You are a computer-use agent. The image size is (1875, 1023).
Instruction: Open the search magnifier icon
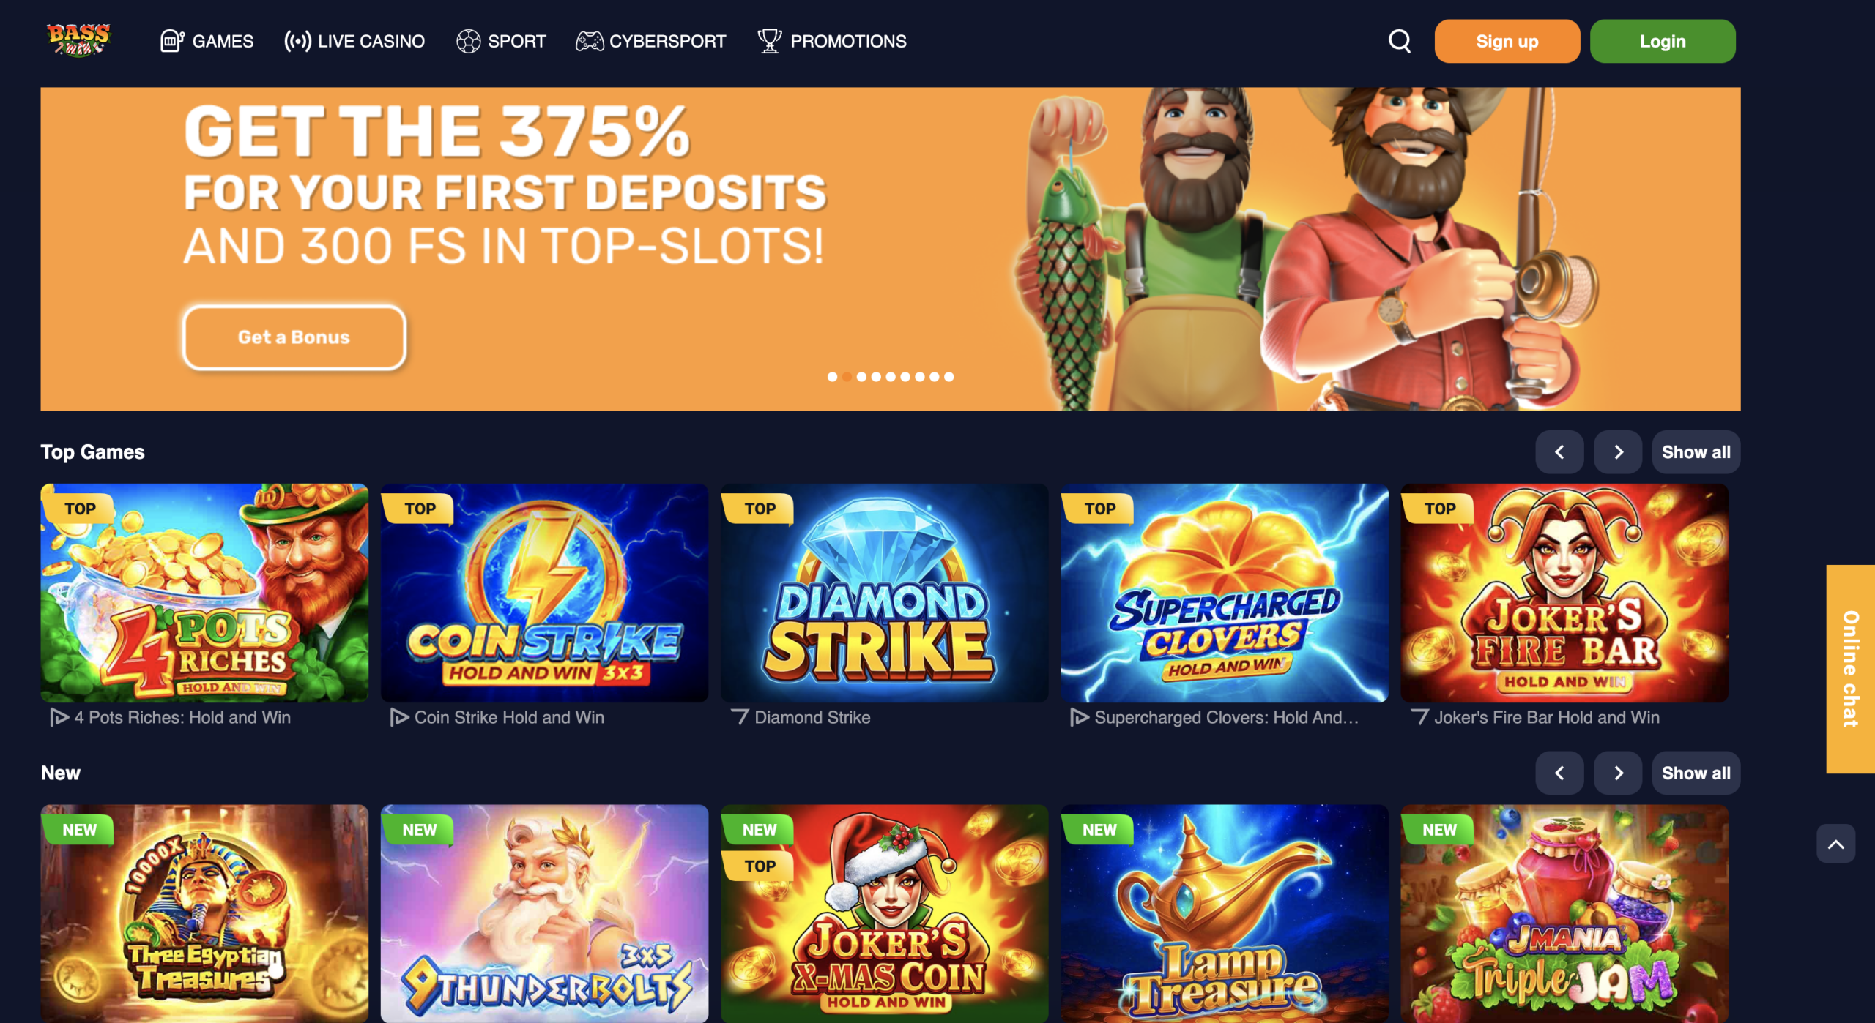point(1399,41)
